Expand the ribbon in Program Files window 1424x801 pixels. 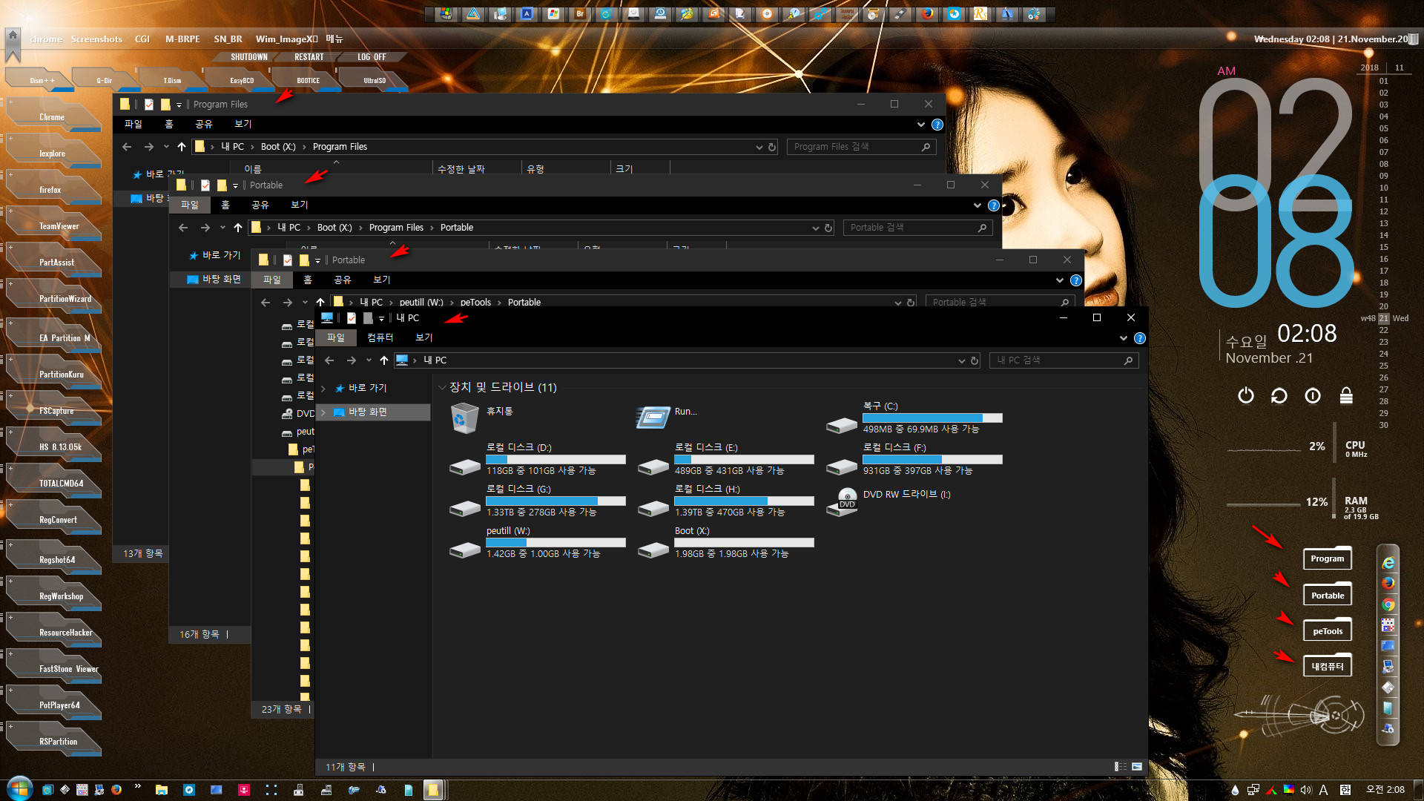click(x=920, y=125)
